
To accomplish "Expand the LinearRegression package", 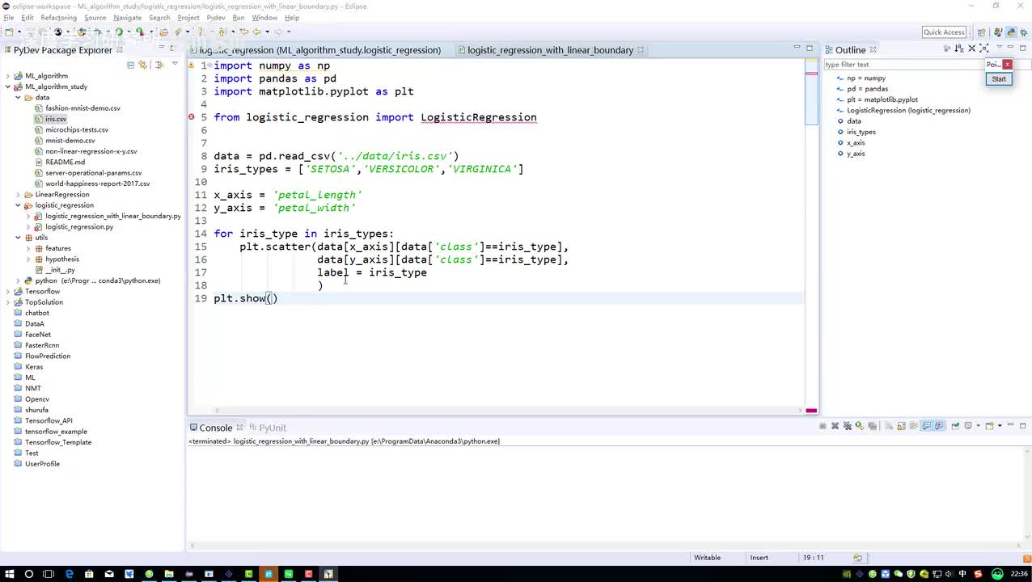I will (x=19, y=194).
